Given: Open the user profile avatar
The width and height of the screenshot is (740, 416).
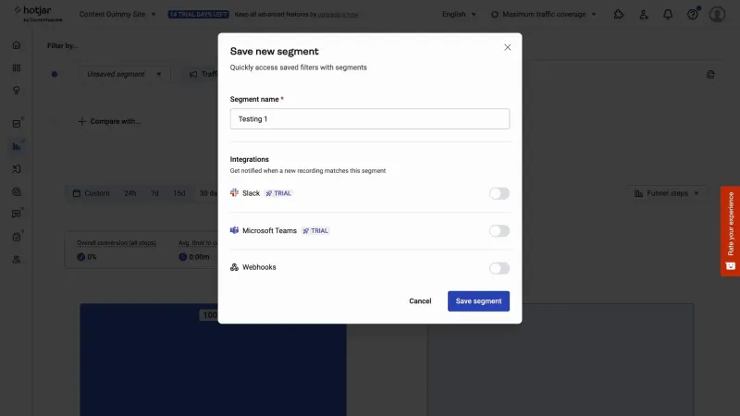Looking at the screenshot, I should click(x=717, y=14).
